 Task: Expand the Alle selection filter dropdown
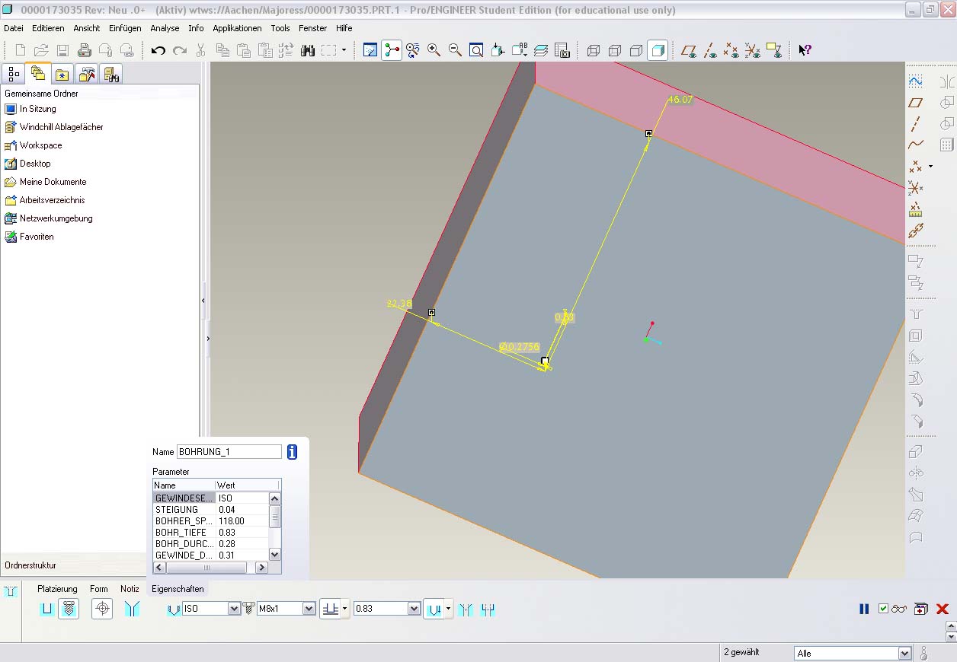(904, 654)
